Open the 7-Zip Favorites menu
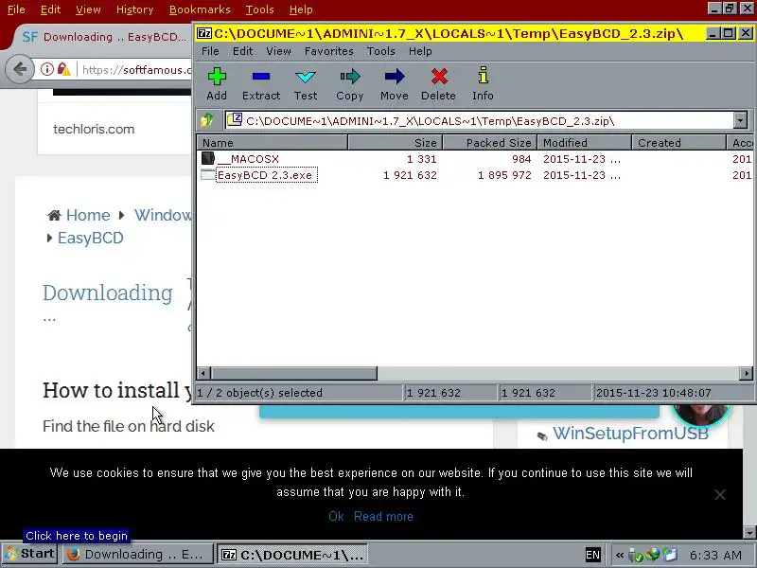The height and width of the screenshot is (568, 757). point(328,51)
